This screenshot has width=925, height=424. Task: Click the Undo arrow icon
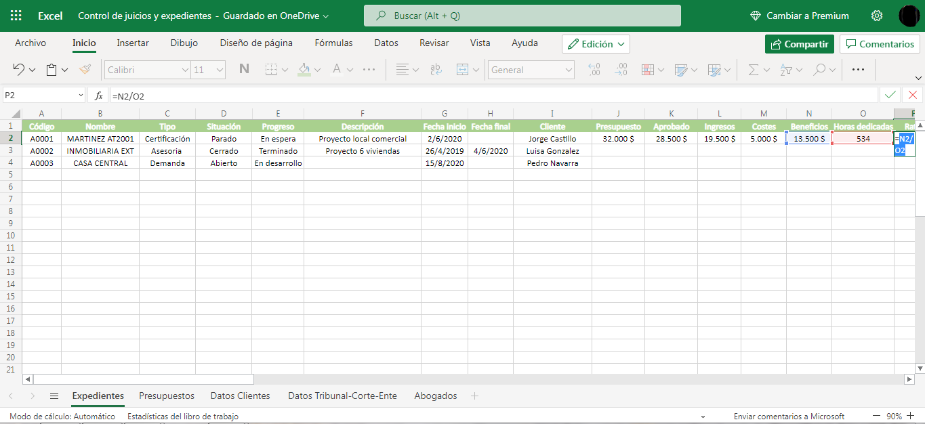coord(19,69)
